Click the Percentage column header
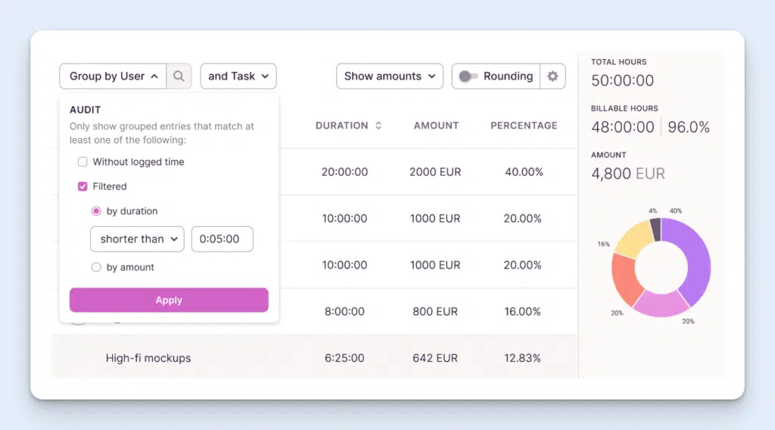This screenshot has height=430, width=775. click(524, 126)
